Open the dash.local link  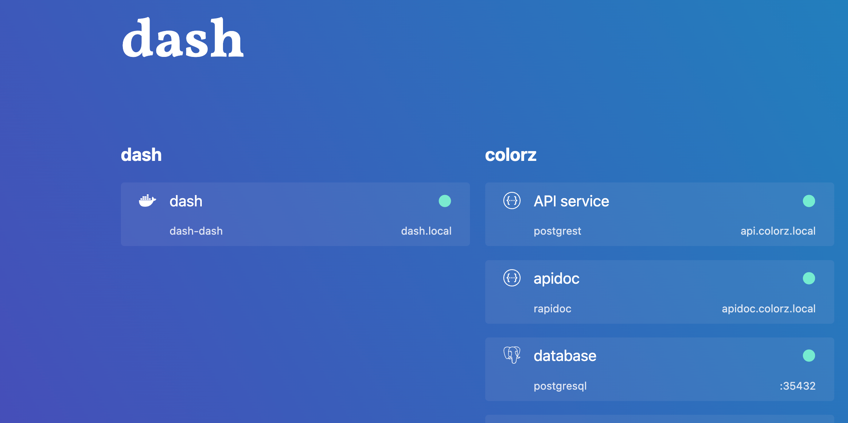426,231
